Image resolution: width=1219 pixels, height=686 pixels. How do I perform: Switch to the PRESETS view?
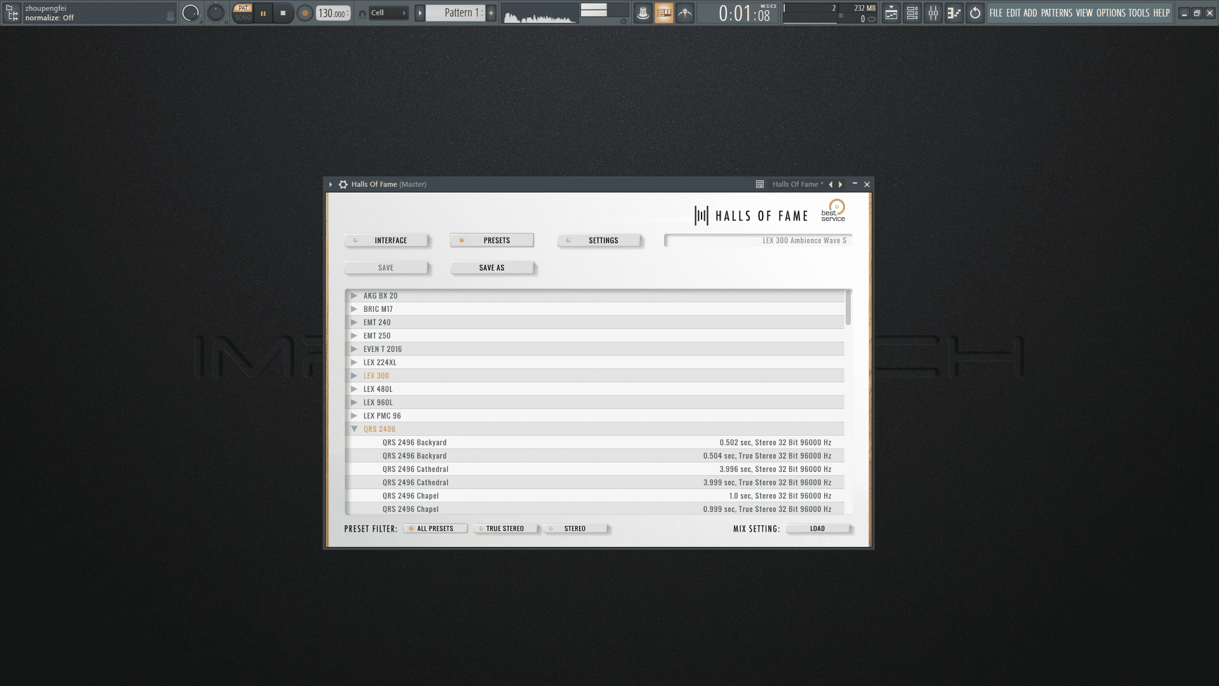point(492,241)
